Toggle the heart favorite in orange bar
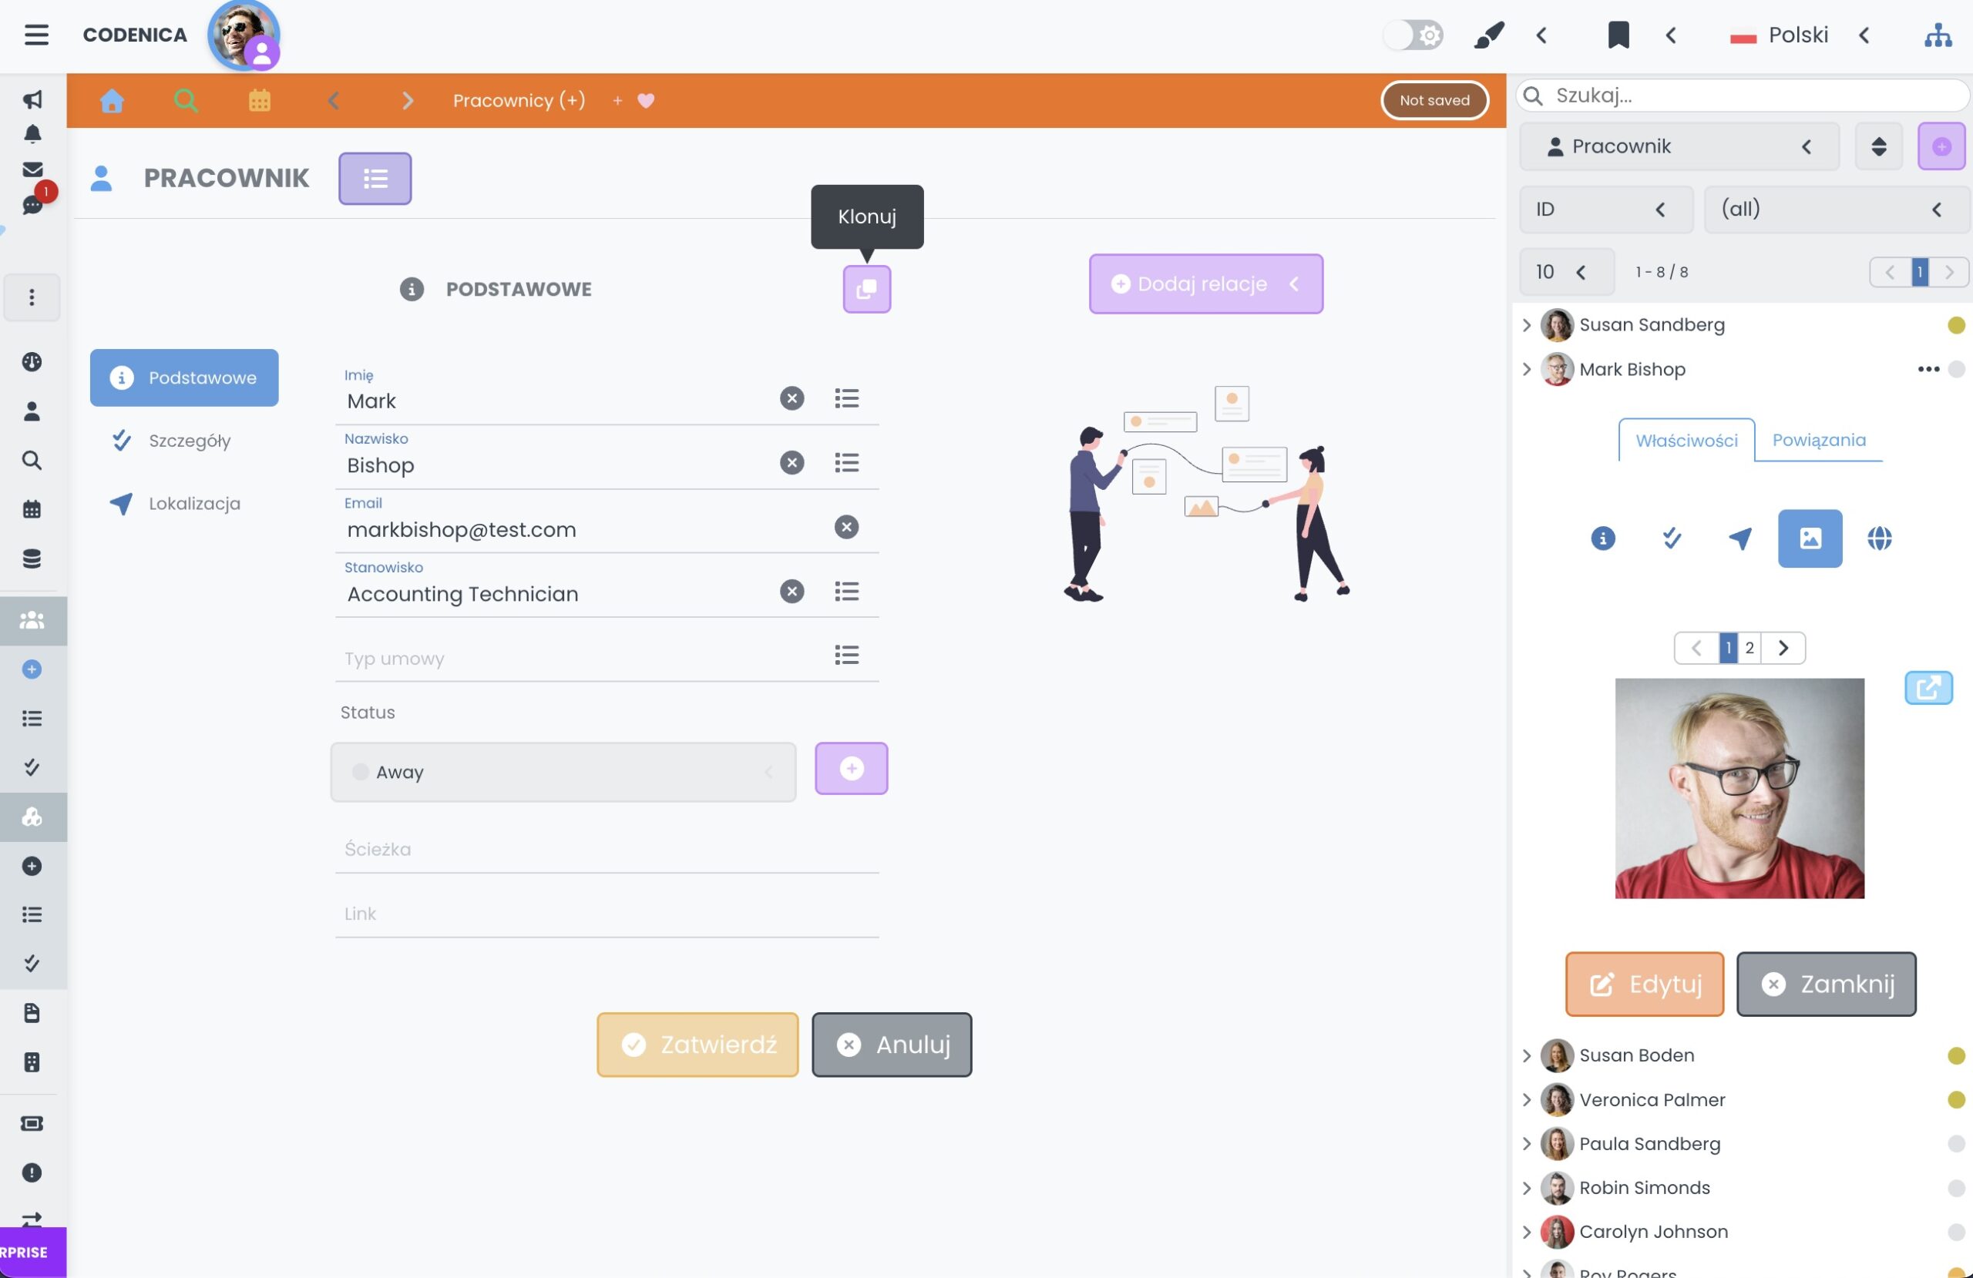Image resolution: width=1973 pixels, height=1278 pixels. [646, 100]
